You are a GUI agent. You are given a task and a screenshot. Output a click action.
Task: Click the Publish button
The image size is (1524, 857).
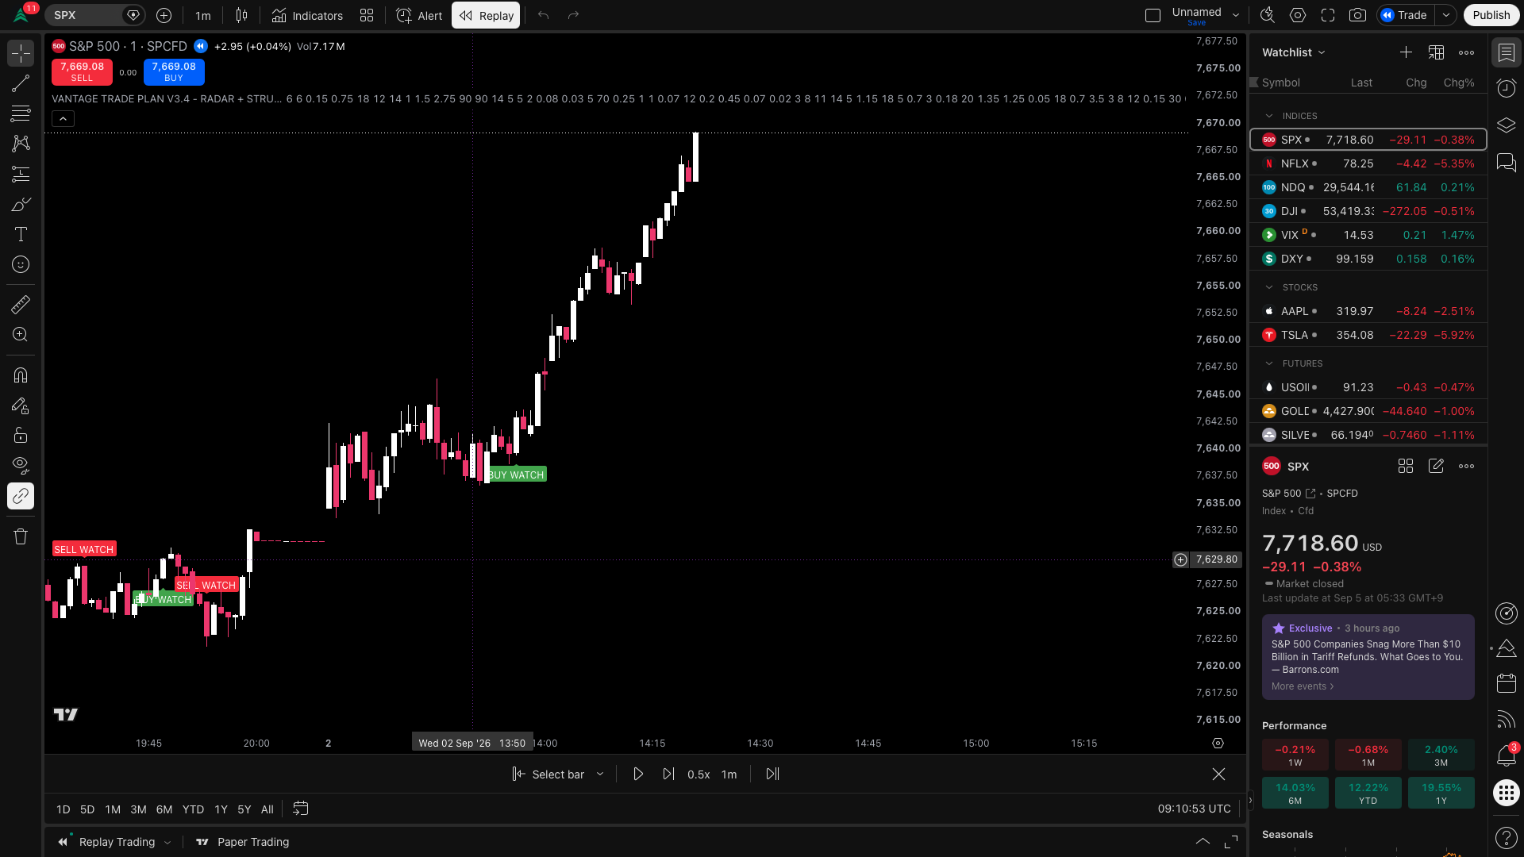point(1491,15)
